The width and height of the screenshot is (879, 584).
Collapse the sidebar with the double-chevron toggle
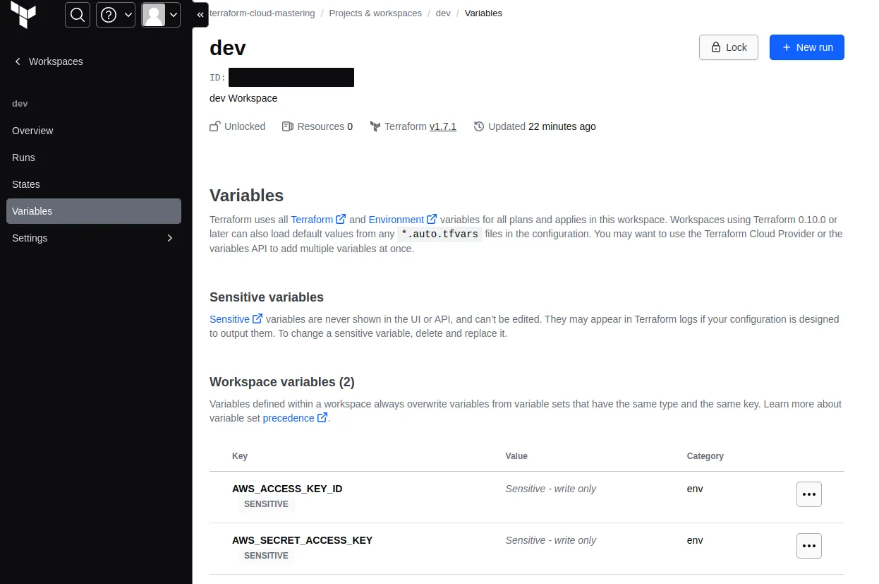pyautogui.click(x=200, y=14)
